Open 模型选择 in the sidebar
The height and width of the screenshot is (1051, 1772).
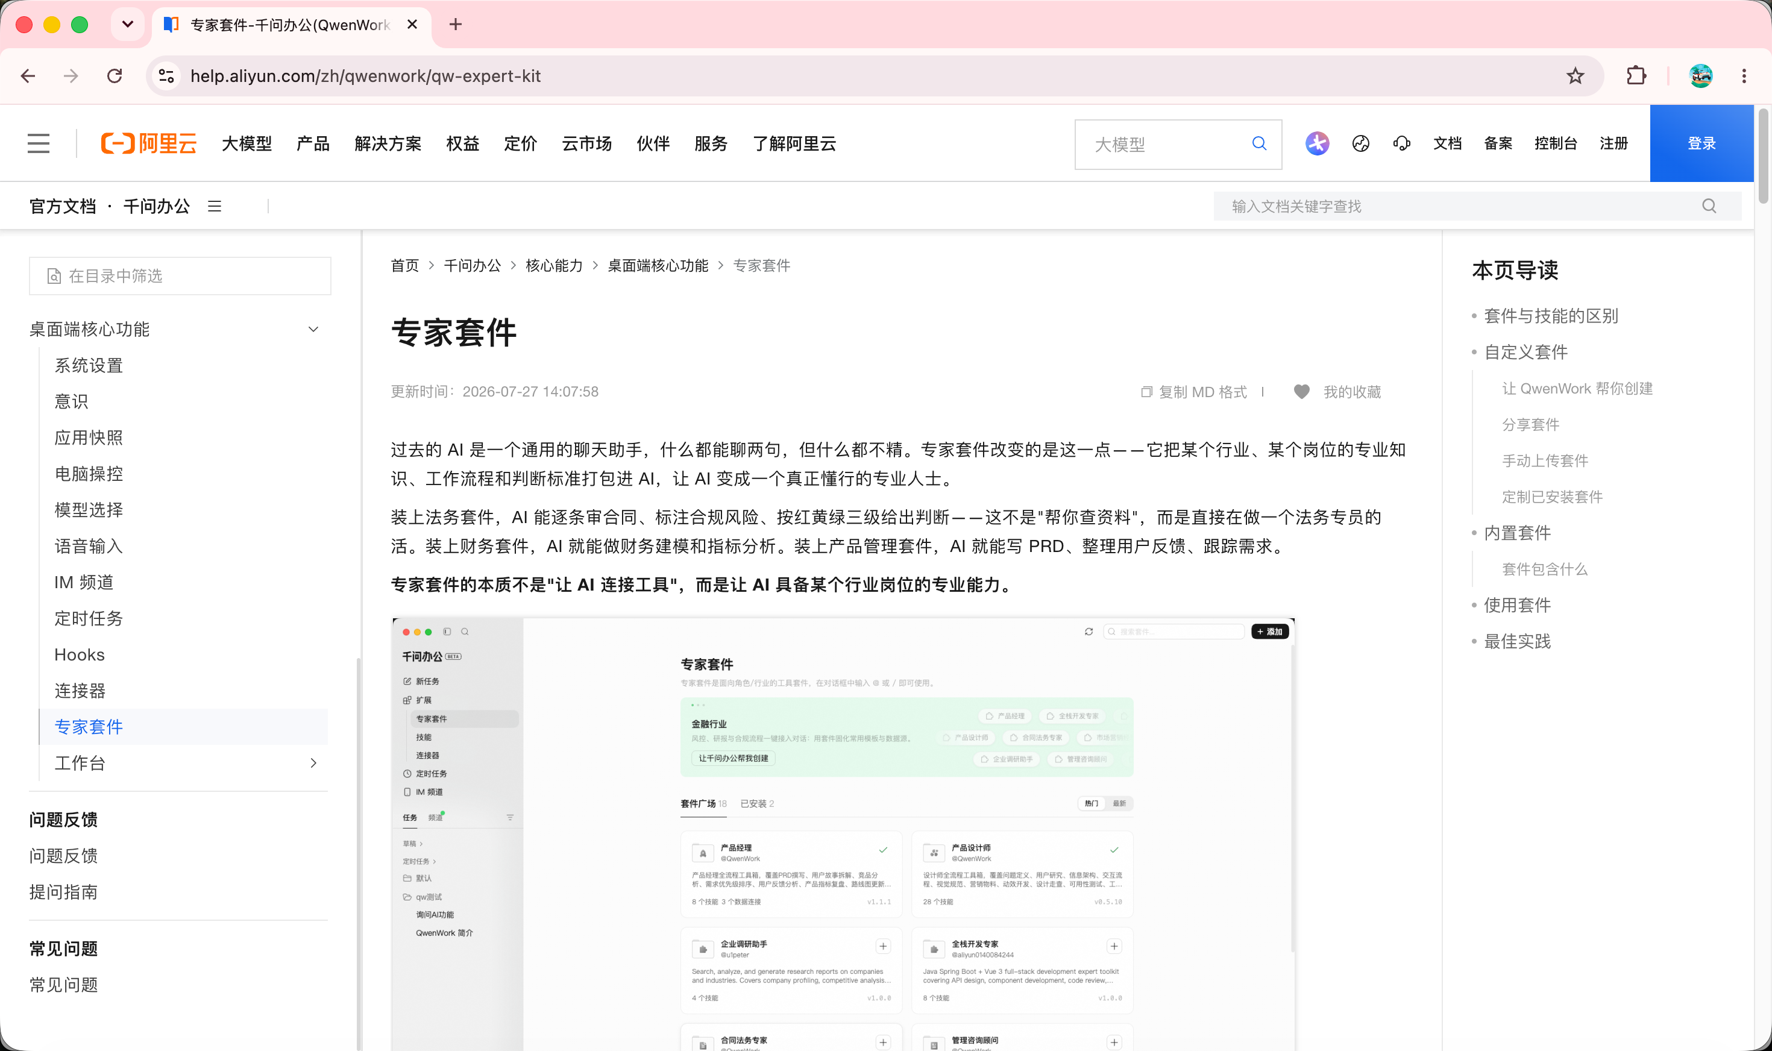89,510
